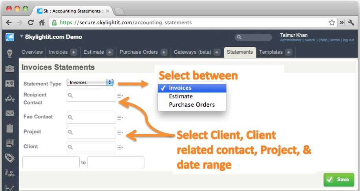Click the green Save button
Image resolution: width=360 pixels, height=191 pixels.
338,180
